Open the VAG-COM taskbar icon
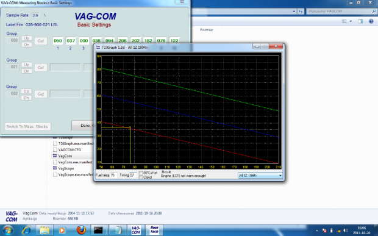The width and height of the screenshot is (378, 236). pos(136,230)
